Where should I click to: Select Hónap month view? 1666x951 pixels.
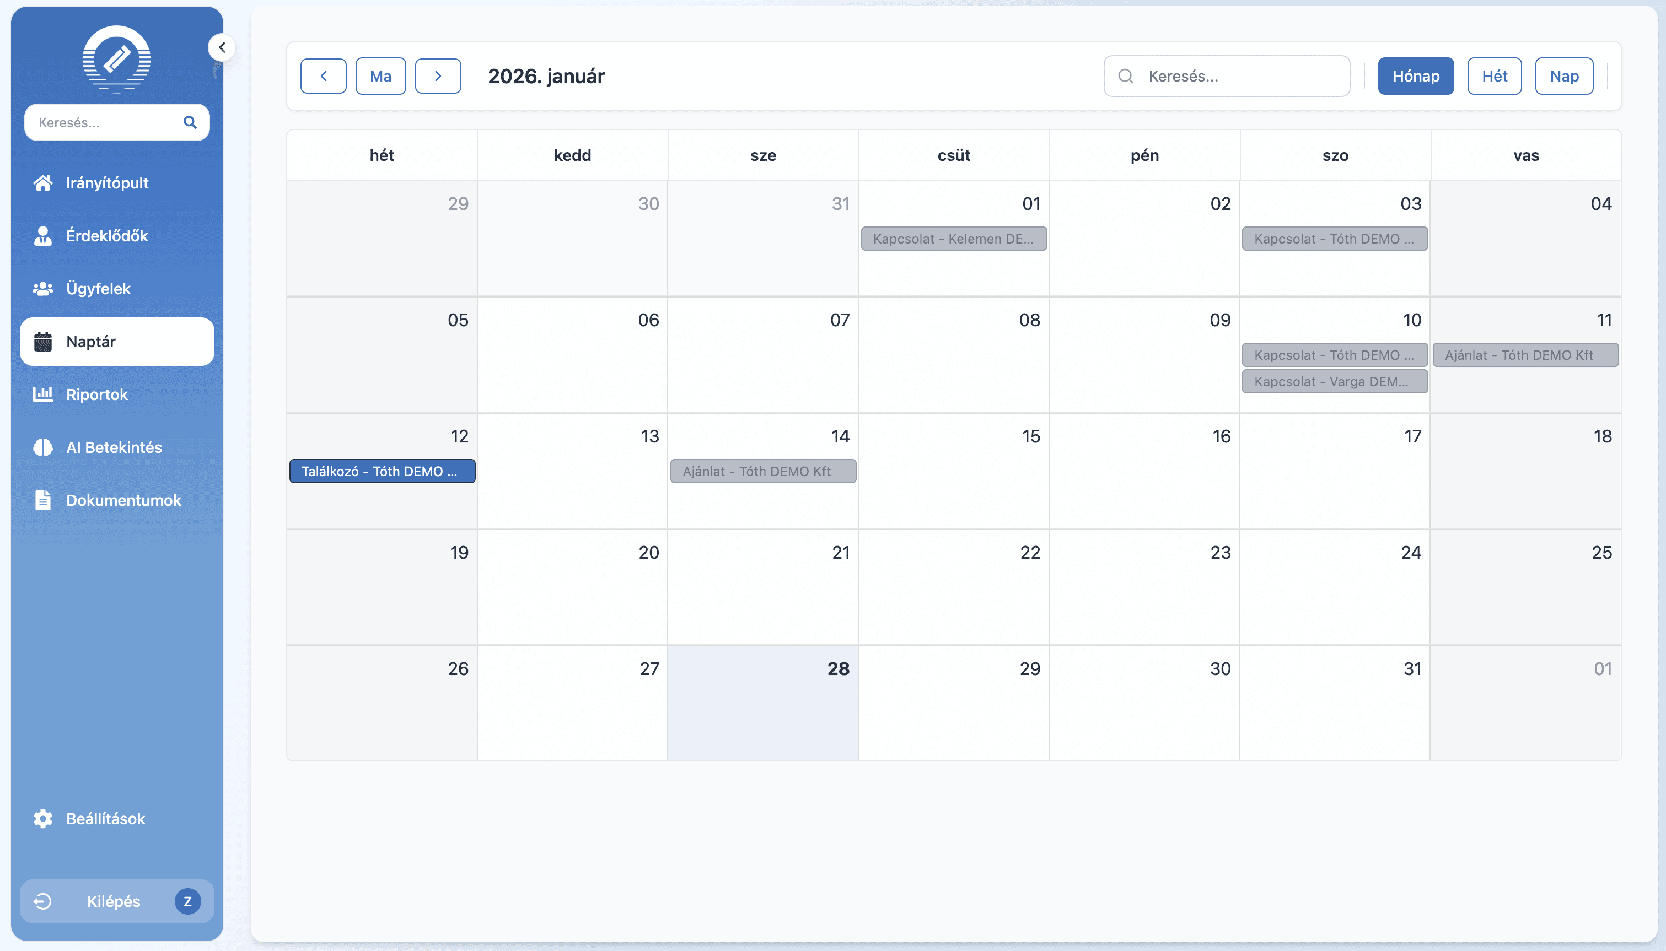(x=1415, y=76)
